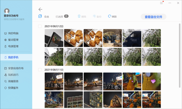Click the user avatar icon
This screenshot has width=182, height=109.
[x=7, y=11]
